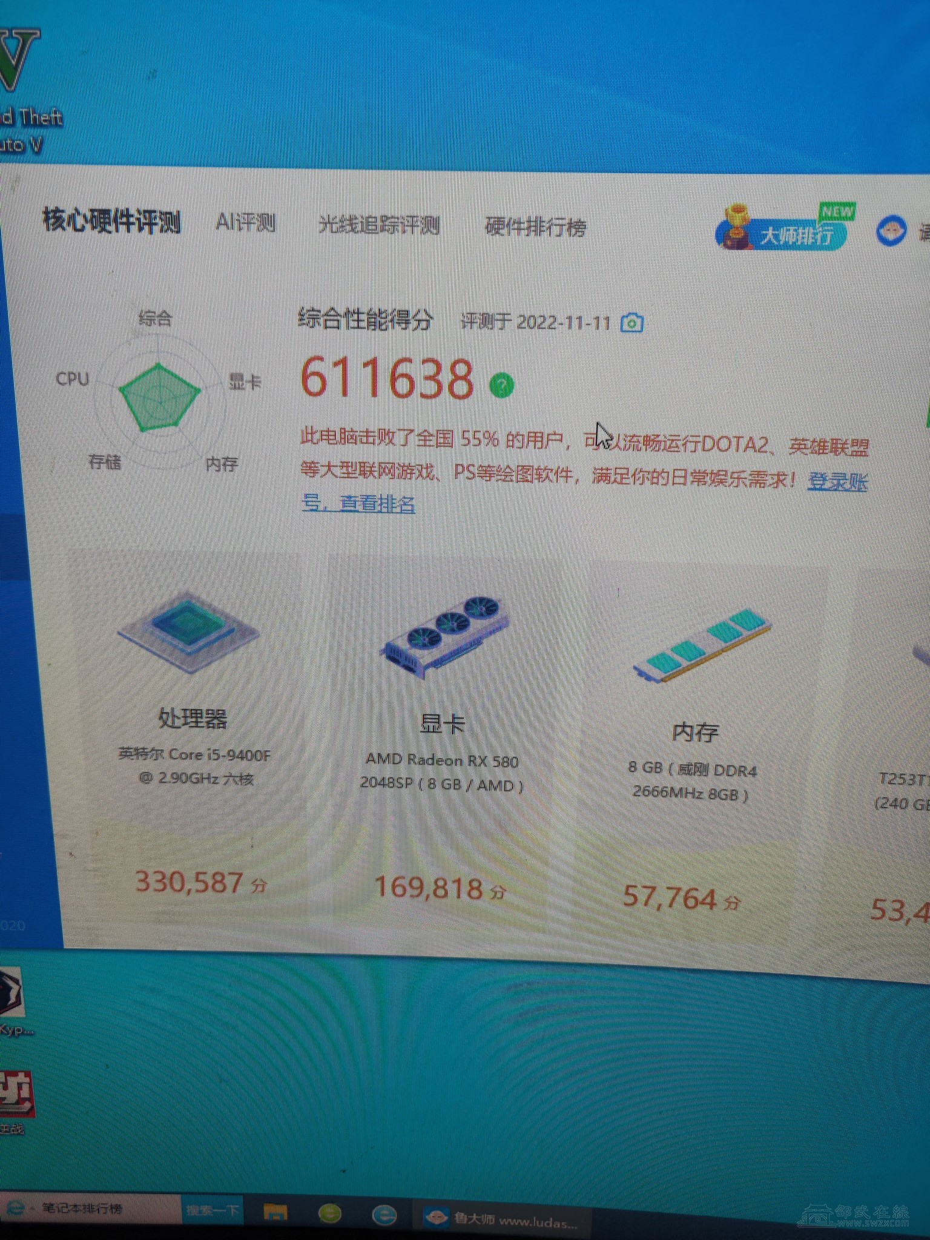The image size is (930, 1240).
Task: Switch to the AI评测 tab
Action: click(245, 223)
